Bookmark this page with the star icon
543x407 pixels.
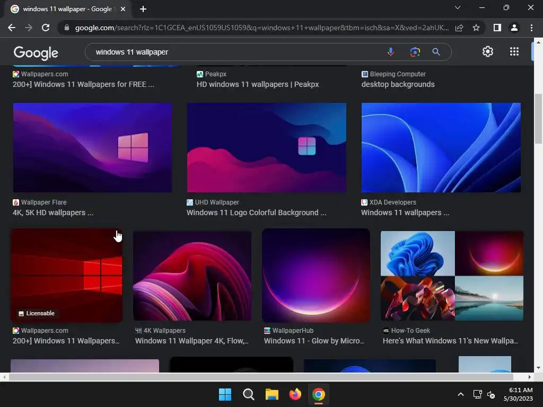476,28
